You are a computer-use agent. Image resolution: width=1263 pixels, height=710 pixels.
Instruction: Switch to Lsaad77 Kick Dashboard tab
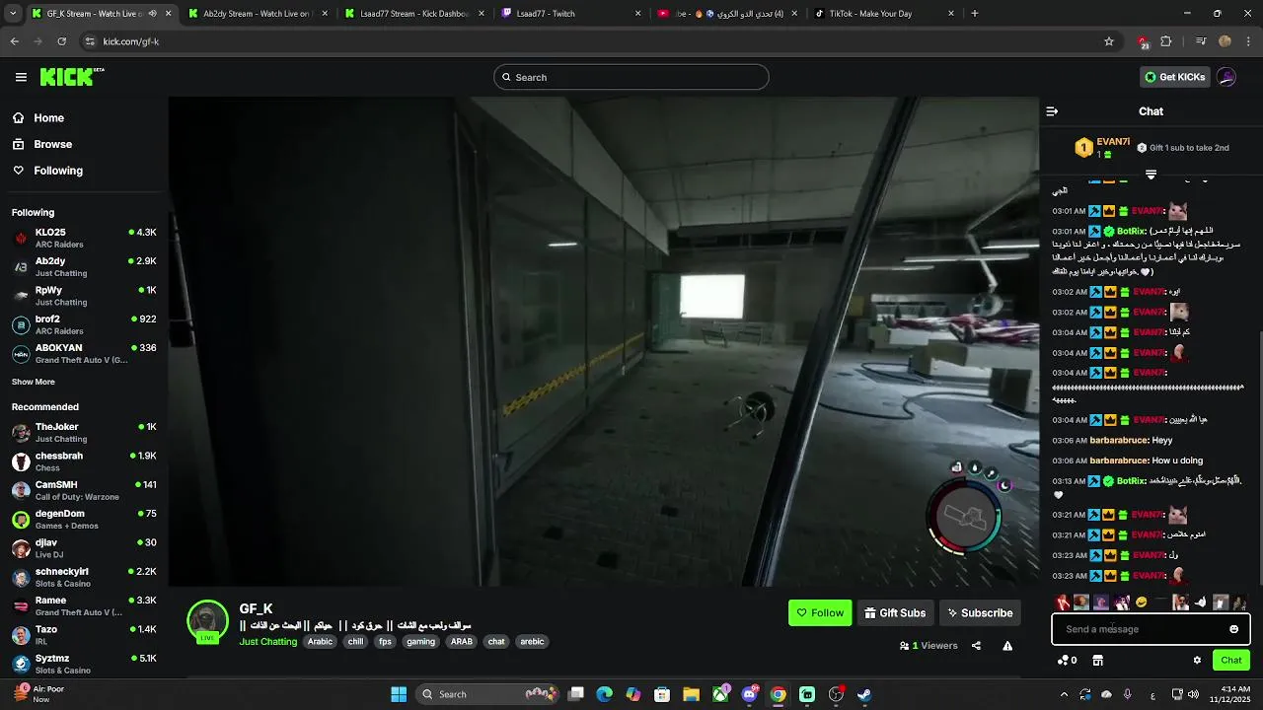[x=412, y=14]
